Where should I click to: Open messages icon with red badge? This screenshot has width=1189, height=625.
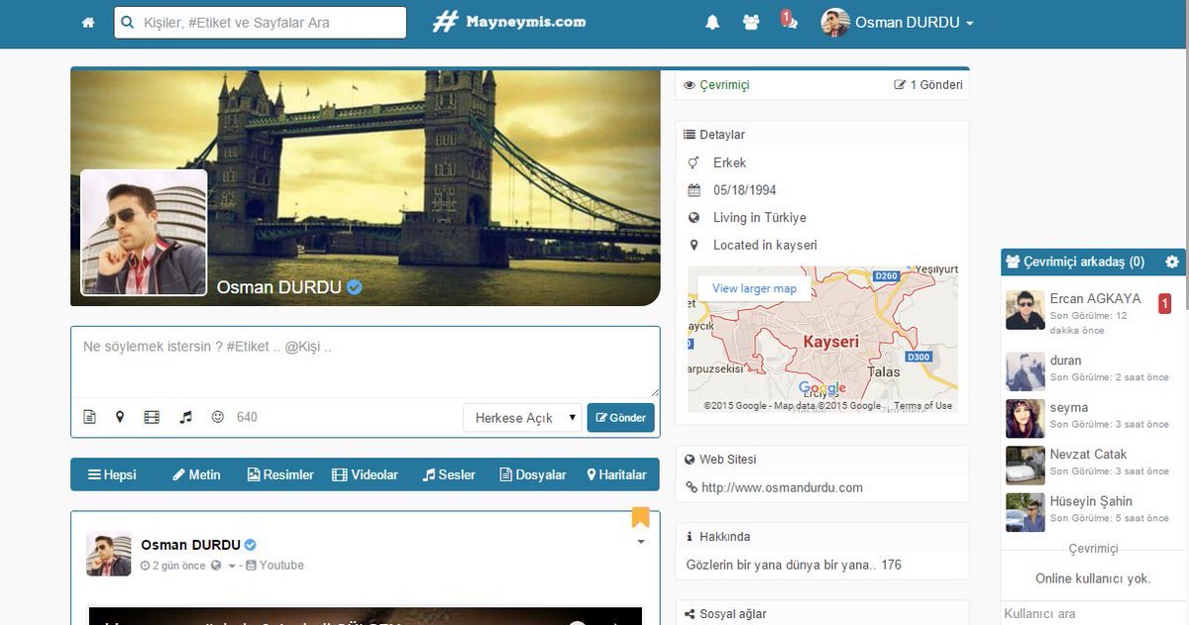789,20
